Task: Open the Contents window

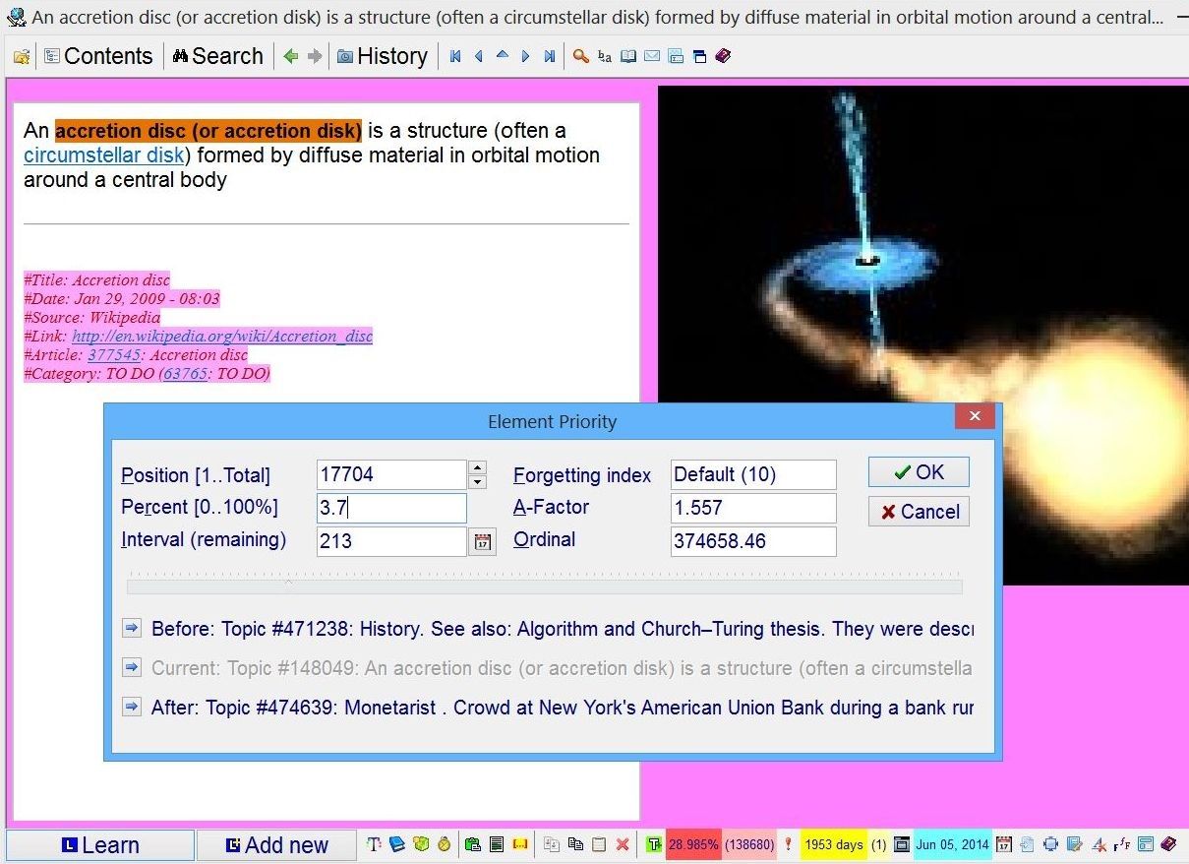Action: [x=98, y=57]
